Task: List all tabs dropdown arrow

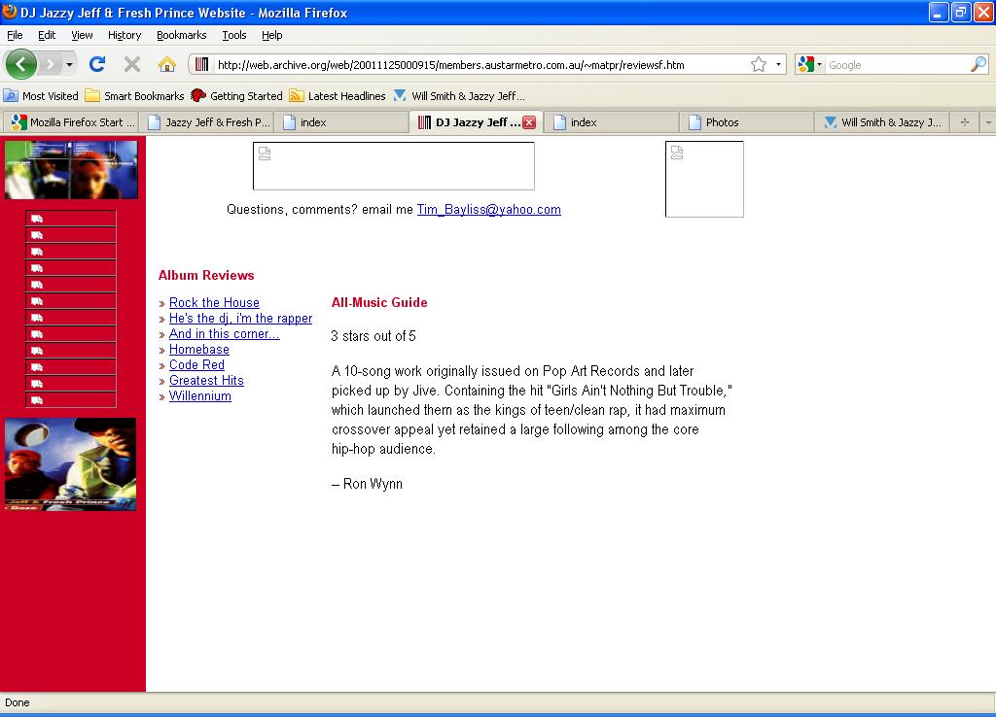Action: [987, 122]
